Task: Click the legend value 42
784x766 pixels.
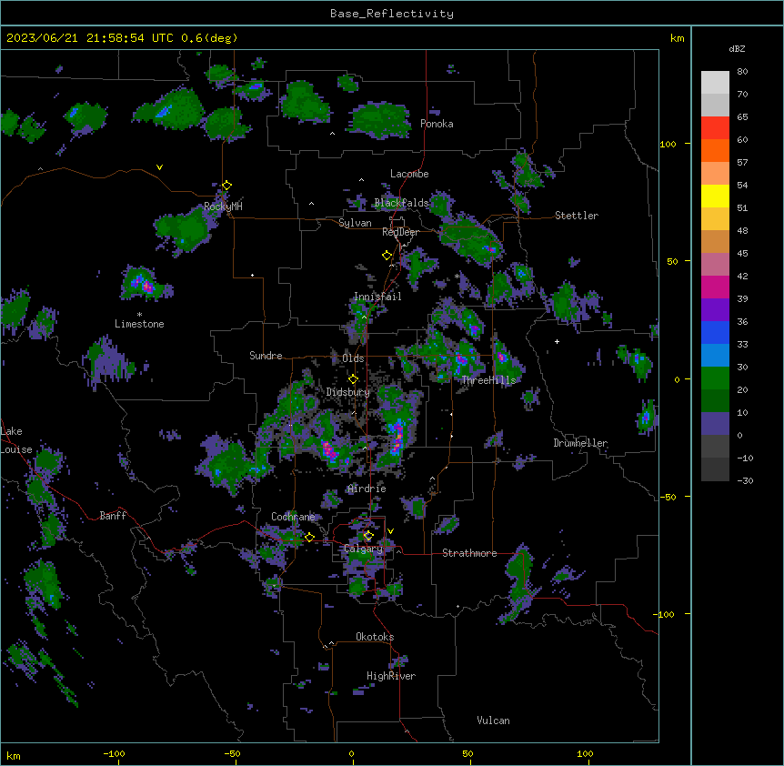Action: click(742, 276)
